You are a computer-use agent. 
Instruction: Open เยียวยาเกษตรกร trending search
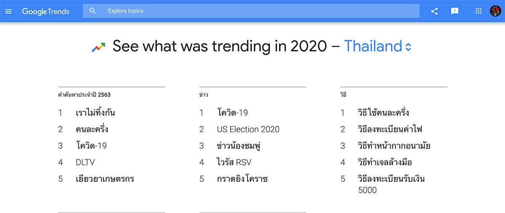click(x=105, y=178)
